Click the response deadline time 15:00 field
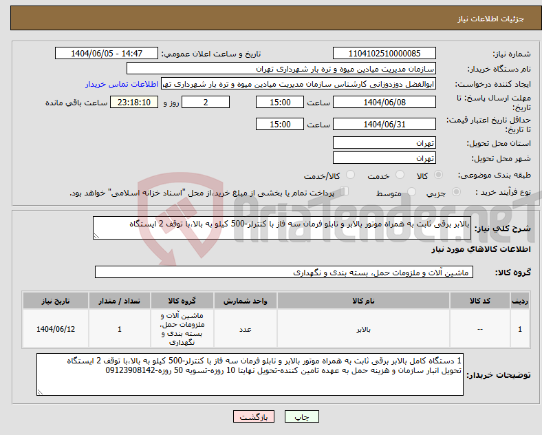This screenshot has width=542, height=435. pos(280,103)
